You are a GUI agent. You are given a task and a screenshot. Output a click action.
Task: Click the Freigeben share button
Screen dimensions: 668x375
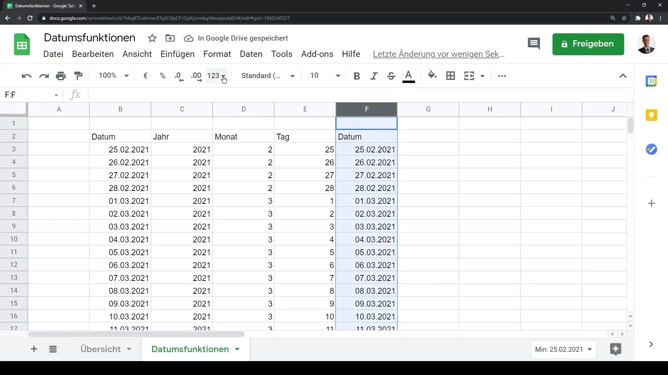pos(588,44)
